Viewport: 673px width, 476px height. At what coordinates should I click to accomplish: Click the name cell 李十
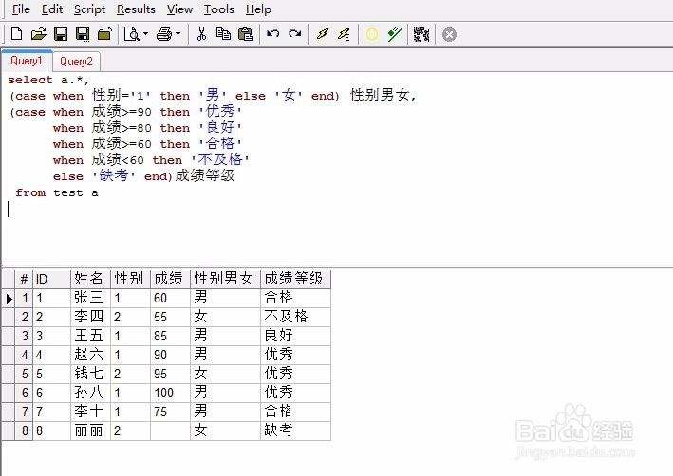(90, 412)
